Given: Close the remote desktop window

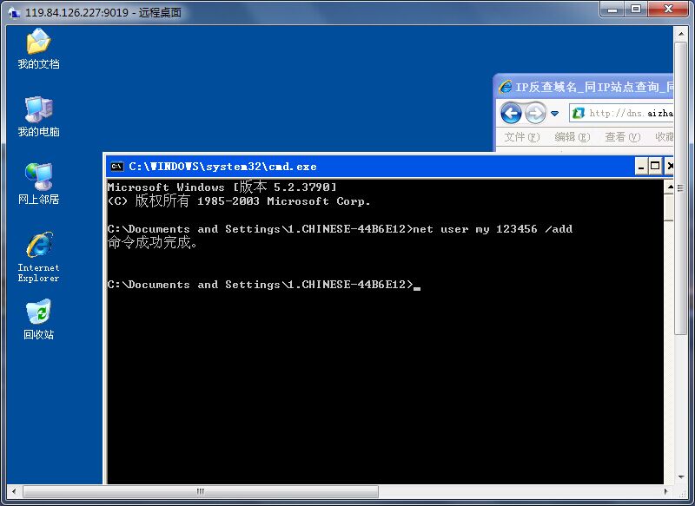Looking at the screenshot, I should point(669,9).
